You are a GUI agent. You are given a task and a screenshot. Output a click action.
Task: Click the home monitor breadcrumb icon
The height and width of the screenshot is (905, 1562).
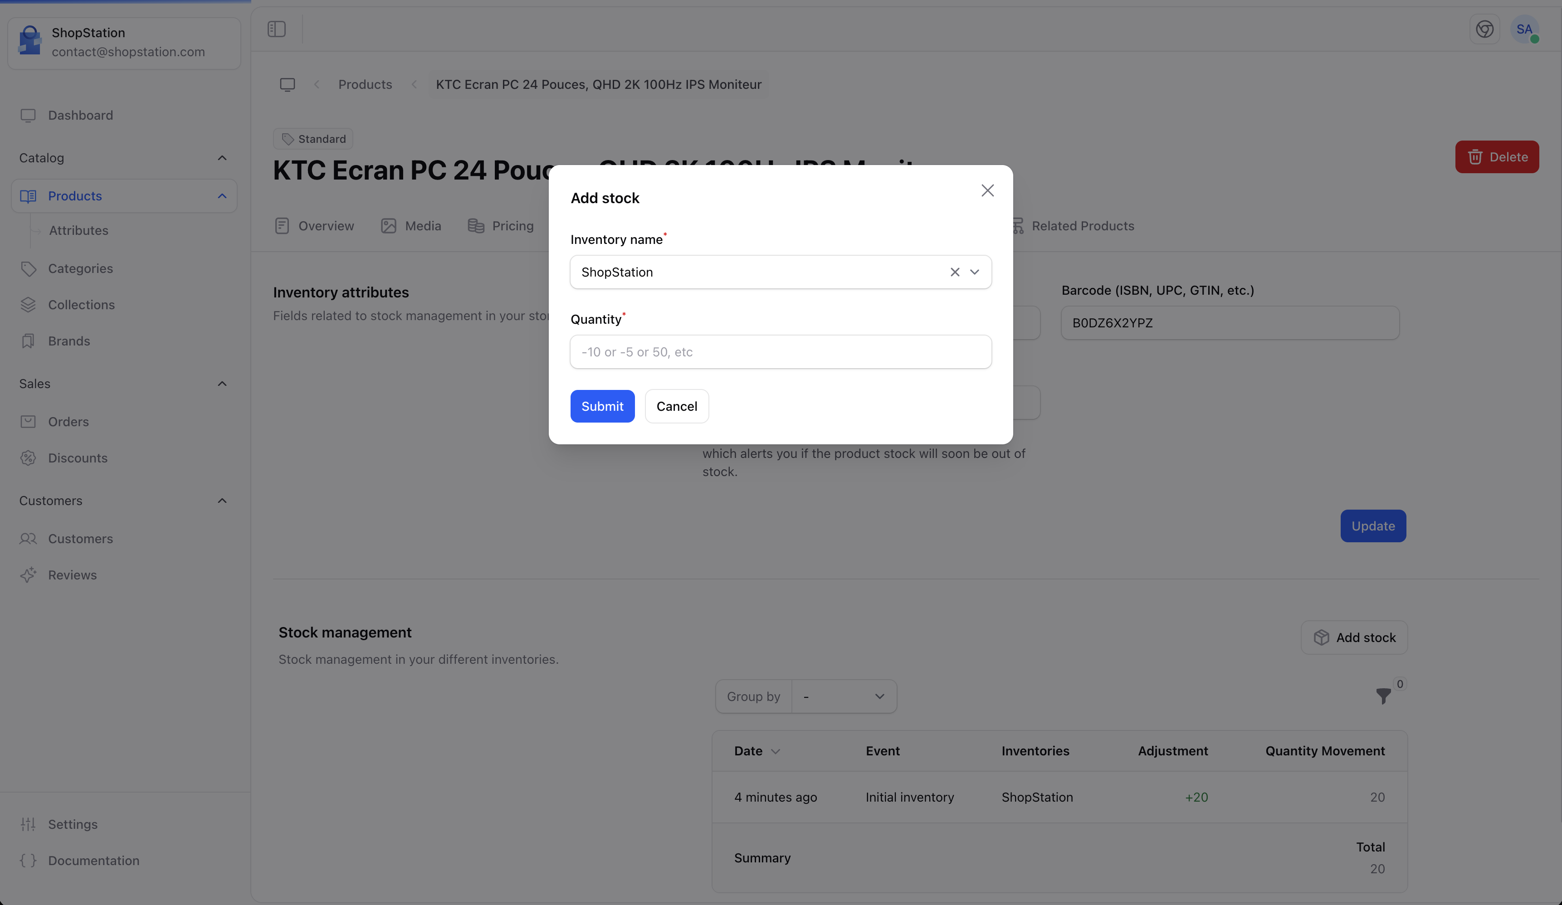tap(287, 84)
